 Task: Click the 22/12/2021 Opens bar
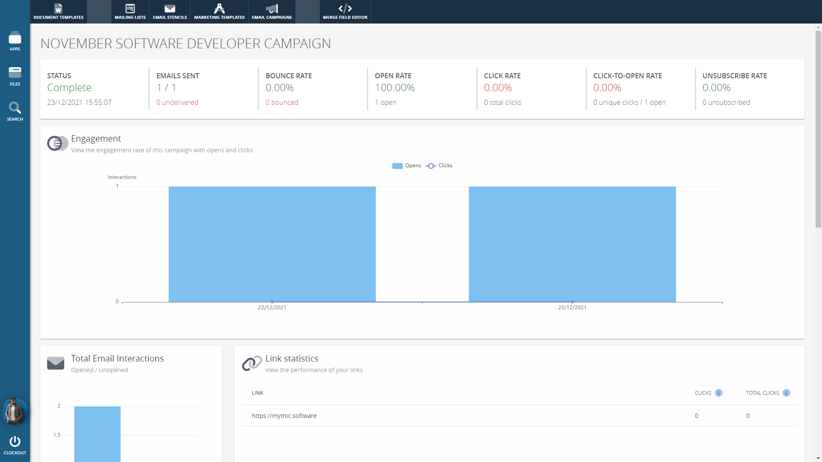pos(272,244)
